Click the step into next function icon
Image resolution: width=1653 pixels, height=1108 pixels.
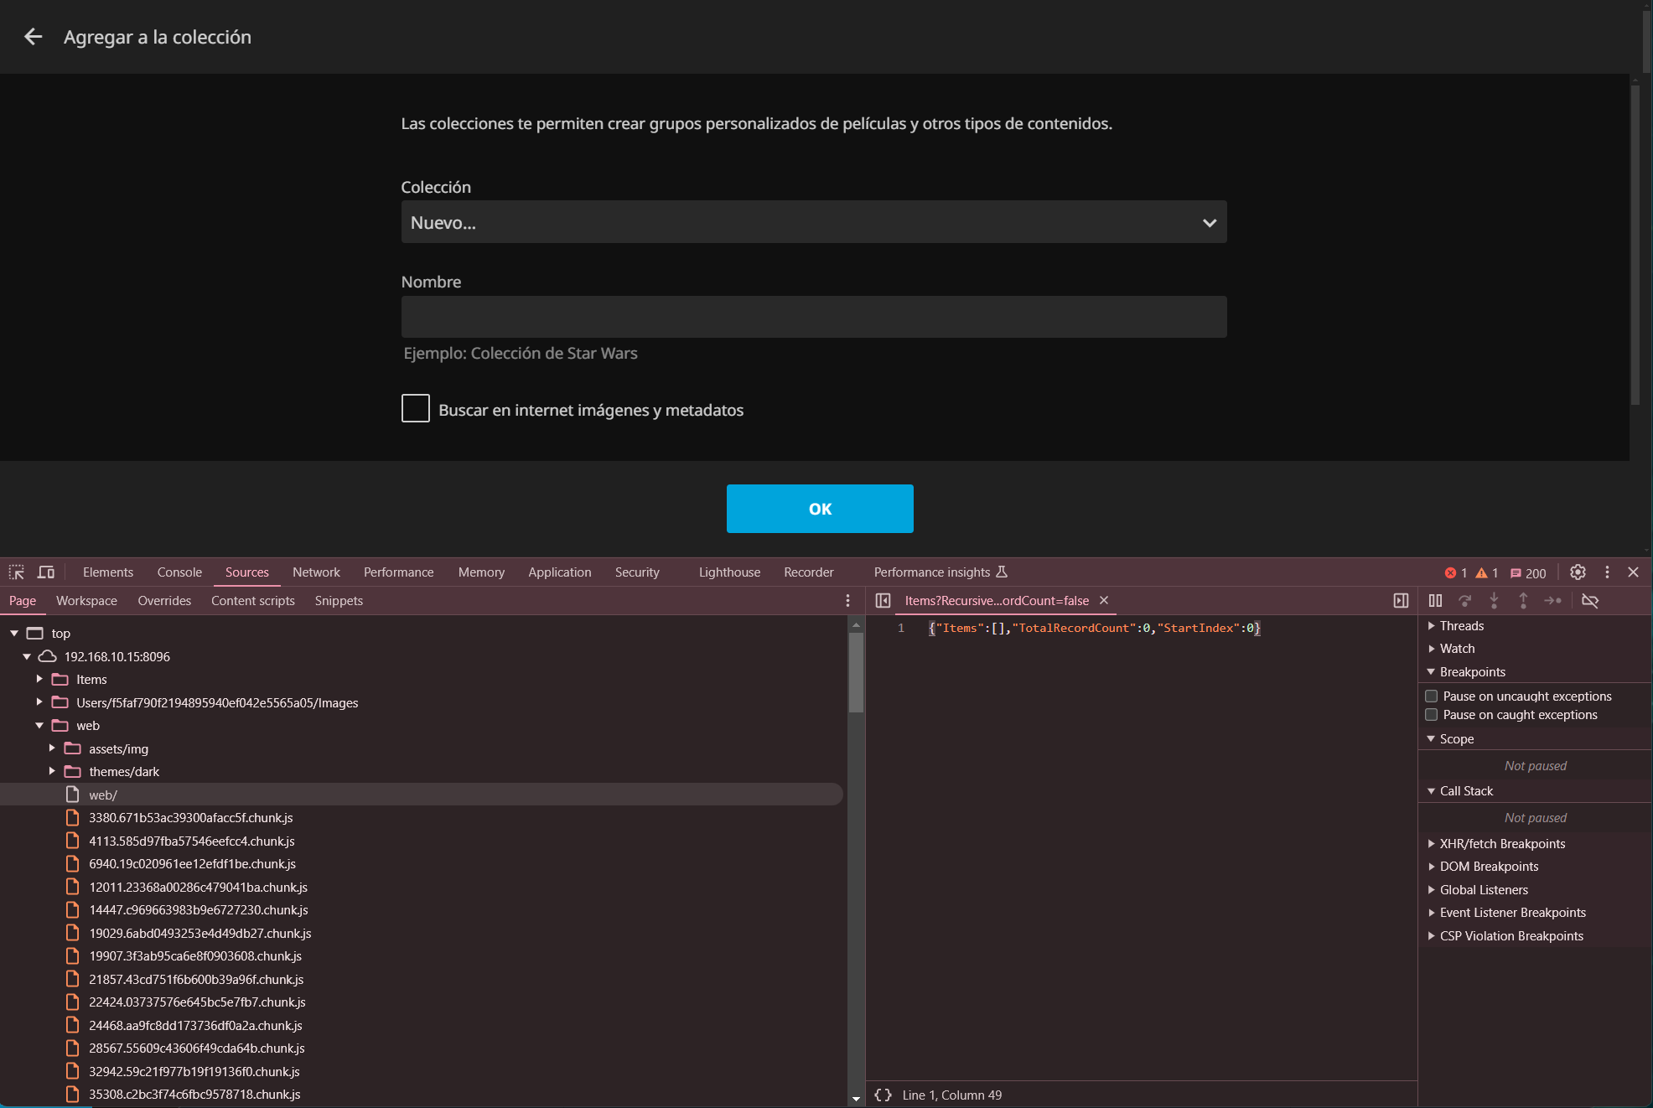(x=1494, y=601)
